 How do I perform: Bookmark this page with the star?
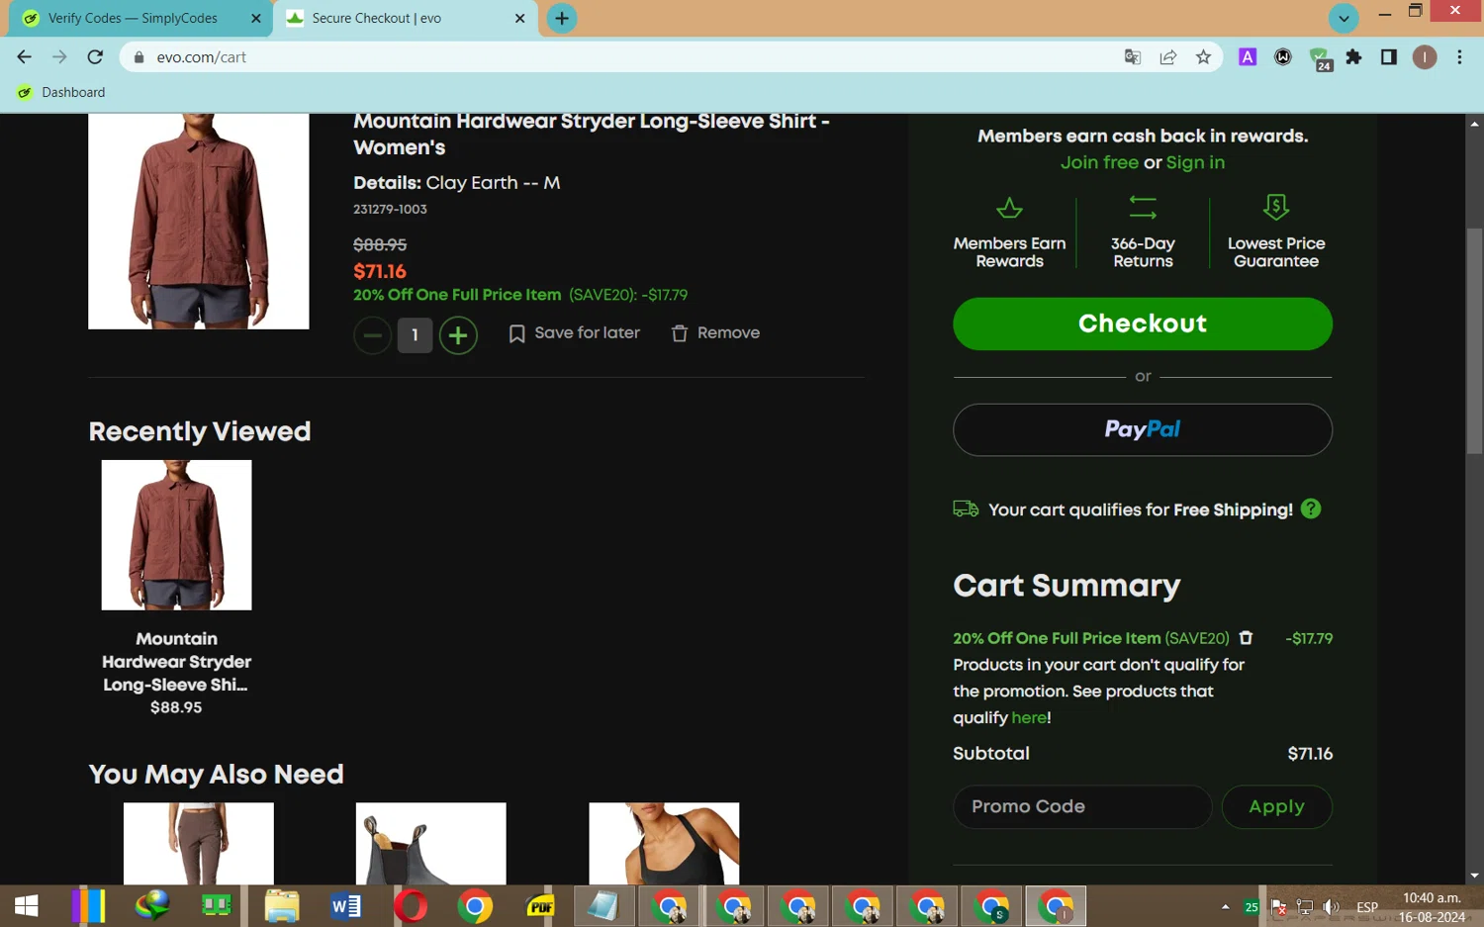(1203, 57)
